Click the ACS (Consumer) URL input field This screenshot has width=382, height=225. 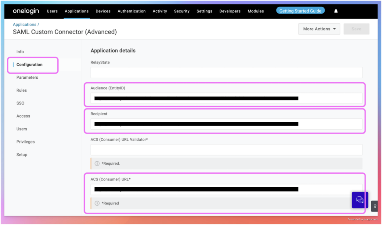pyautogui.click(x=226, y=189)
